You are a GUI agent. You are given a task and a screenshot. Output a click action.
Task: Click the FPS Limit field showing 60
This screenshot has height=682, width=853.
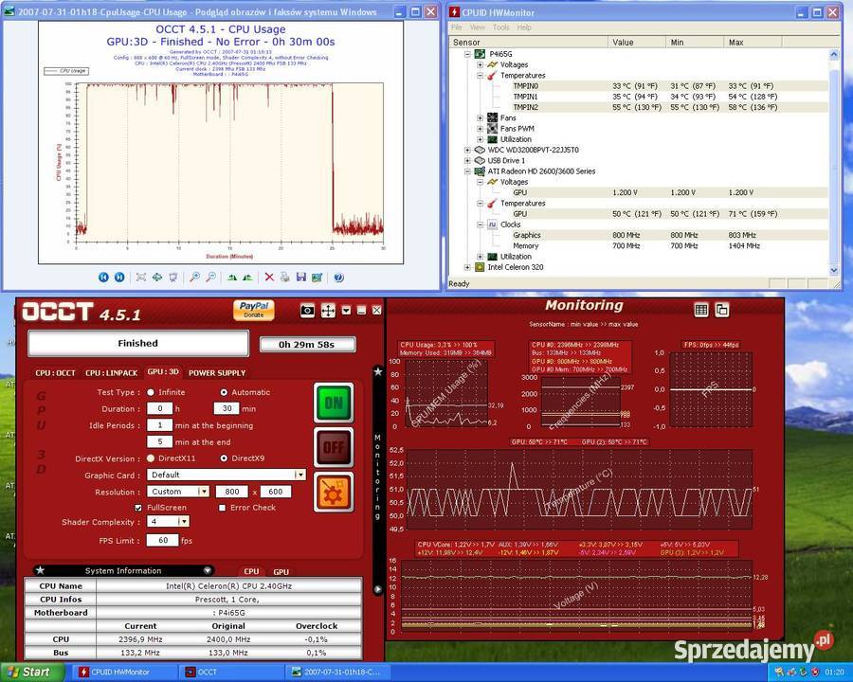pyautogui.click(x=163, y=540)
